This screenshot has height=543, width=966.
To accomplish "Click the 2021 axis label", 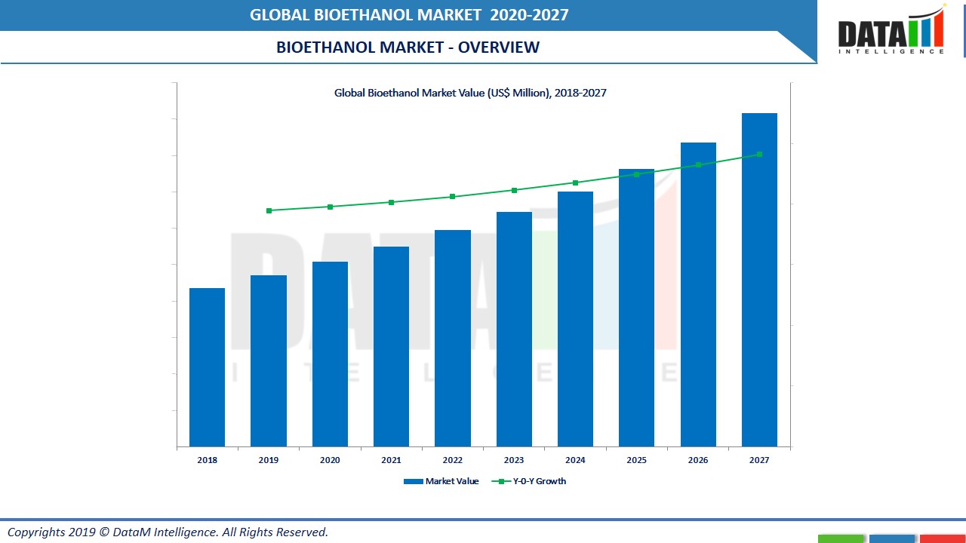I will pyautogui.click(x=391, y=460).
